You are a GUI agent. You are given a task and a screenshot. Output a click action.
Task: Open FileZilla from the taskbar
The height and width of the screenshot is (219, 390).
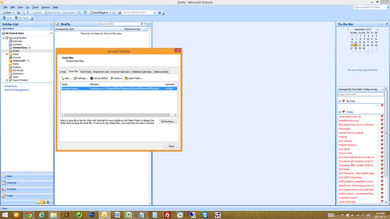click(167, 215)
